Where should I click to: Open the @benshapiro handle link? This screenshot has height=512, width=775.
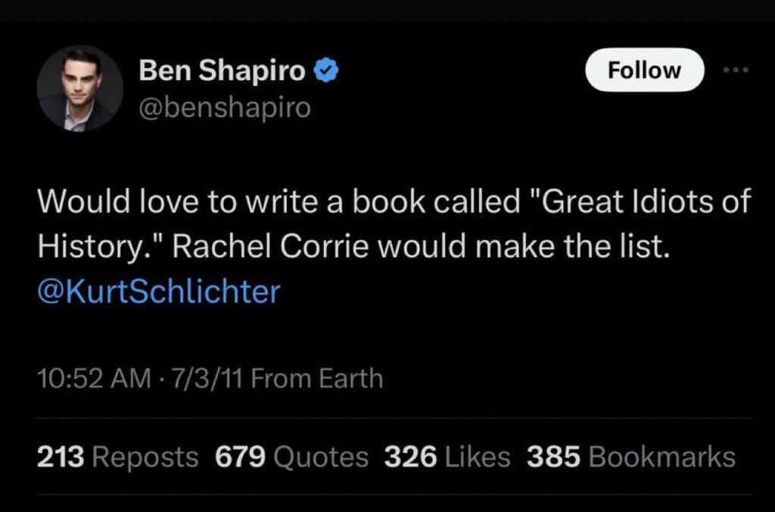click(x=225, y=107)
